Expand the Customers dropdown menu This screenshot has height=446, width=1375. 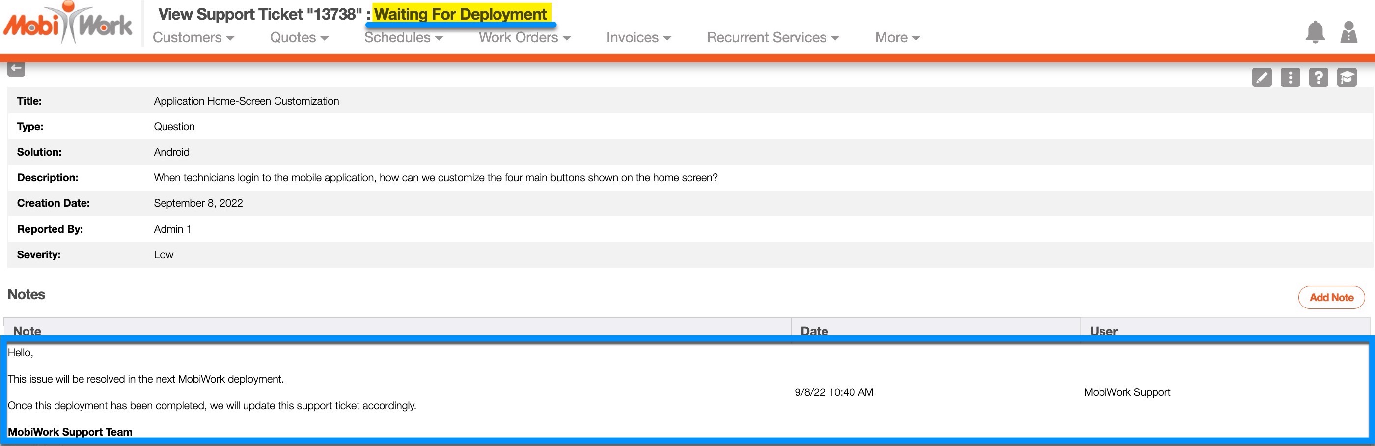point(193,37)
